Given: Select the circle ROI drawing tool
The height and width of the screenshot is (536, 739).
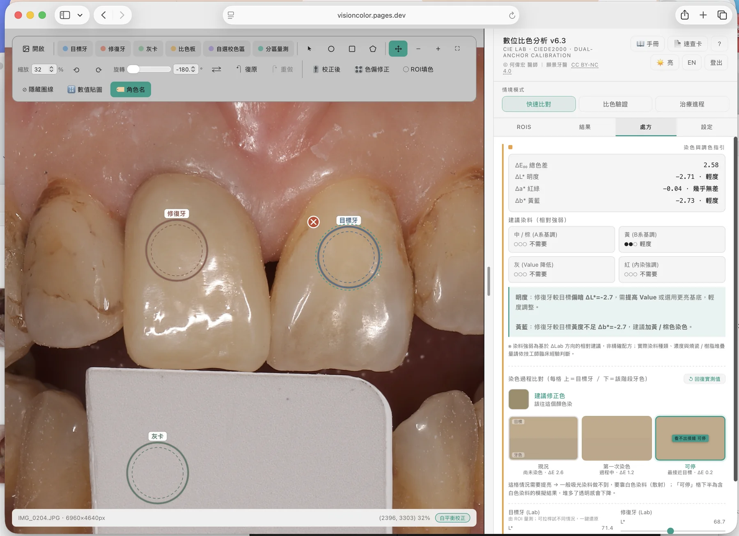Looking at the screenshot, I should point(331,49).
